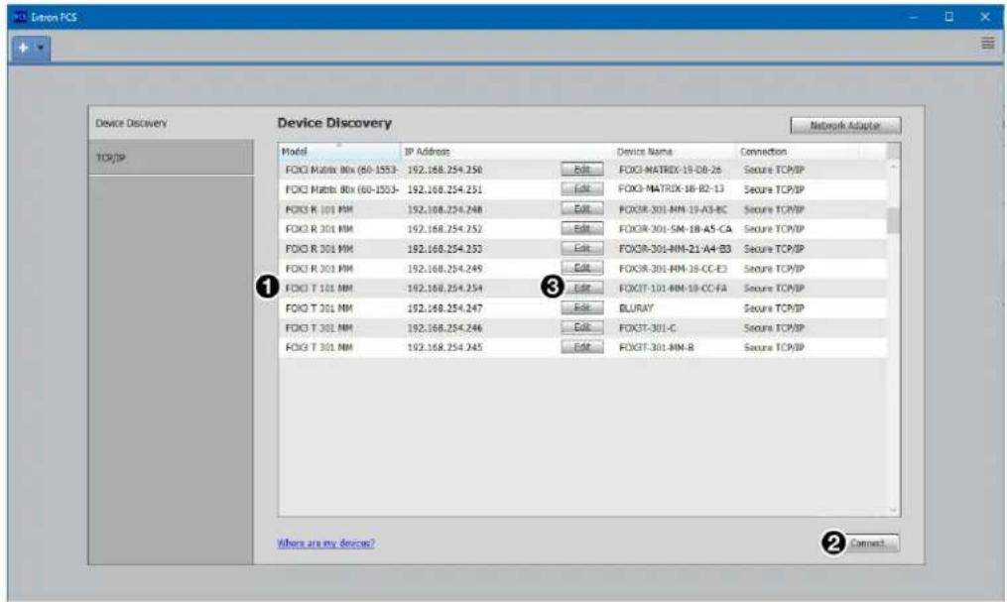Click Edit for device 192.168.254.252
This screenshot has width=1007, height=602.
[x=581, y=228]
